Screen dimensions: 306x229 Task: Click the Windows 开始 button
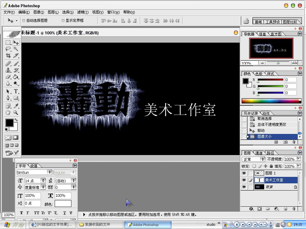point(14,225)
